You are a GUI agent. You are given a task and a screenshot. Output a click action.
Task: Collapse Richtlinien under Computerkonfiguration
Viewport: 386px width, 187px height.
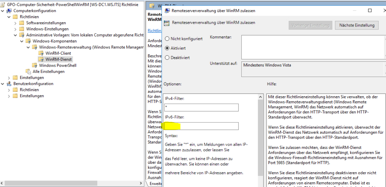9,17
